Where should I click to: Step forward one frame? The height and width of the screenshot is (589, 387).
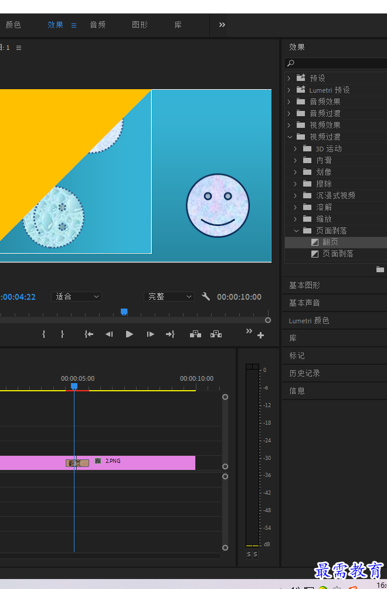150,334
